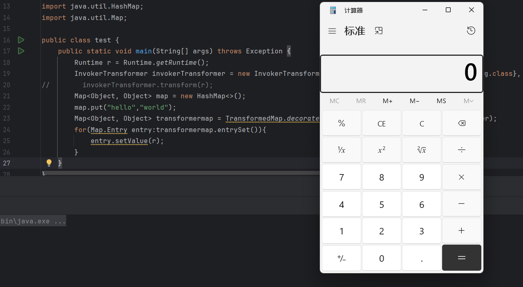Click the yellow lightbulb quick-fix icon
Screen dimensions: 523x287
point(49,163)
